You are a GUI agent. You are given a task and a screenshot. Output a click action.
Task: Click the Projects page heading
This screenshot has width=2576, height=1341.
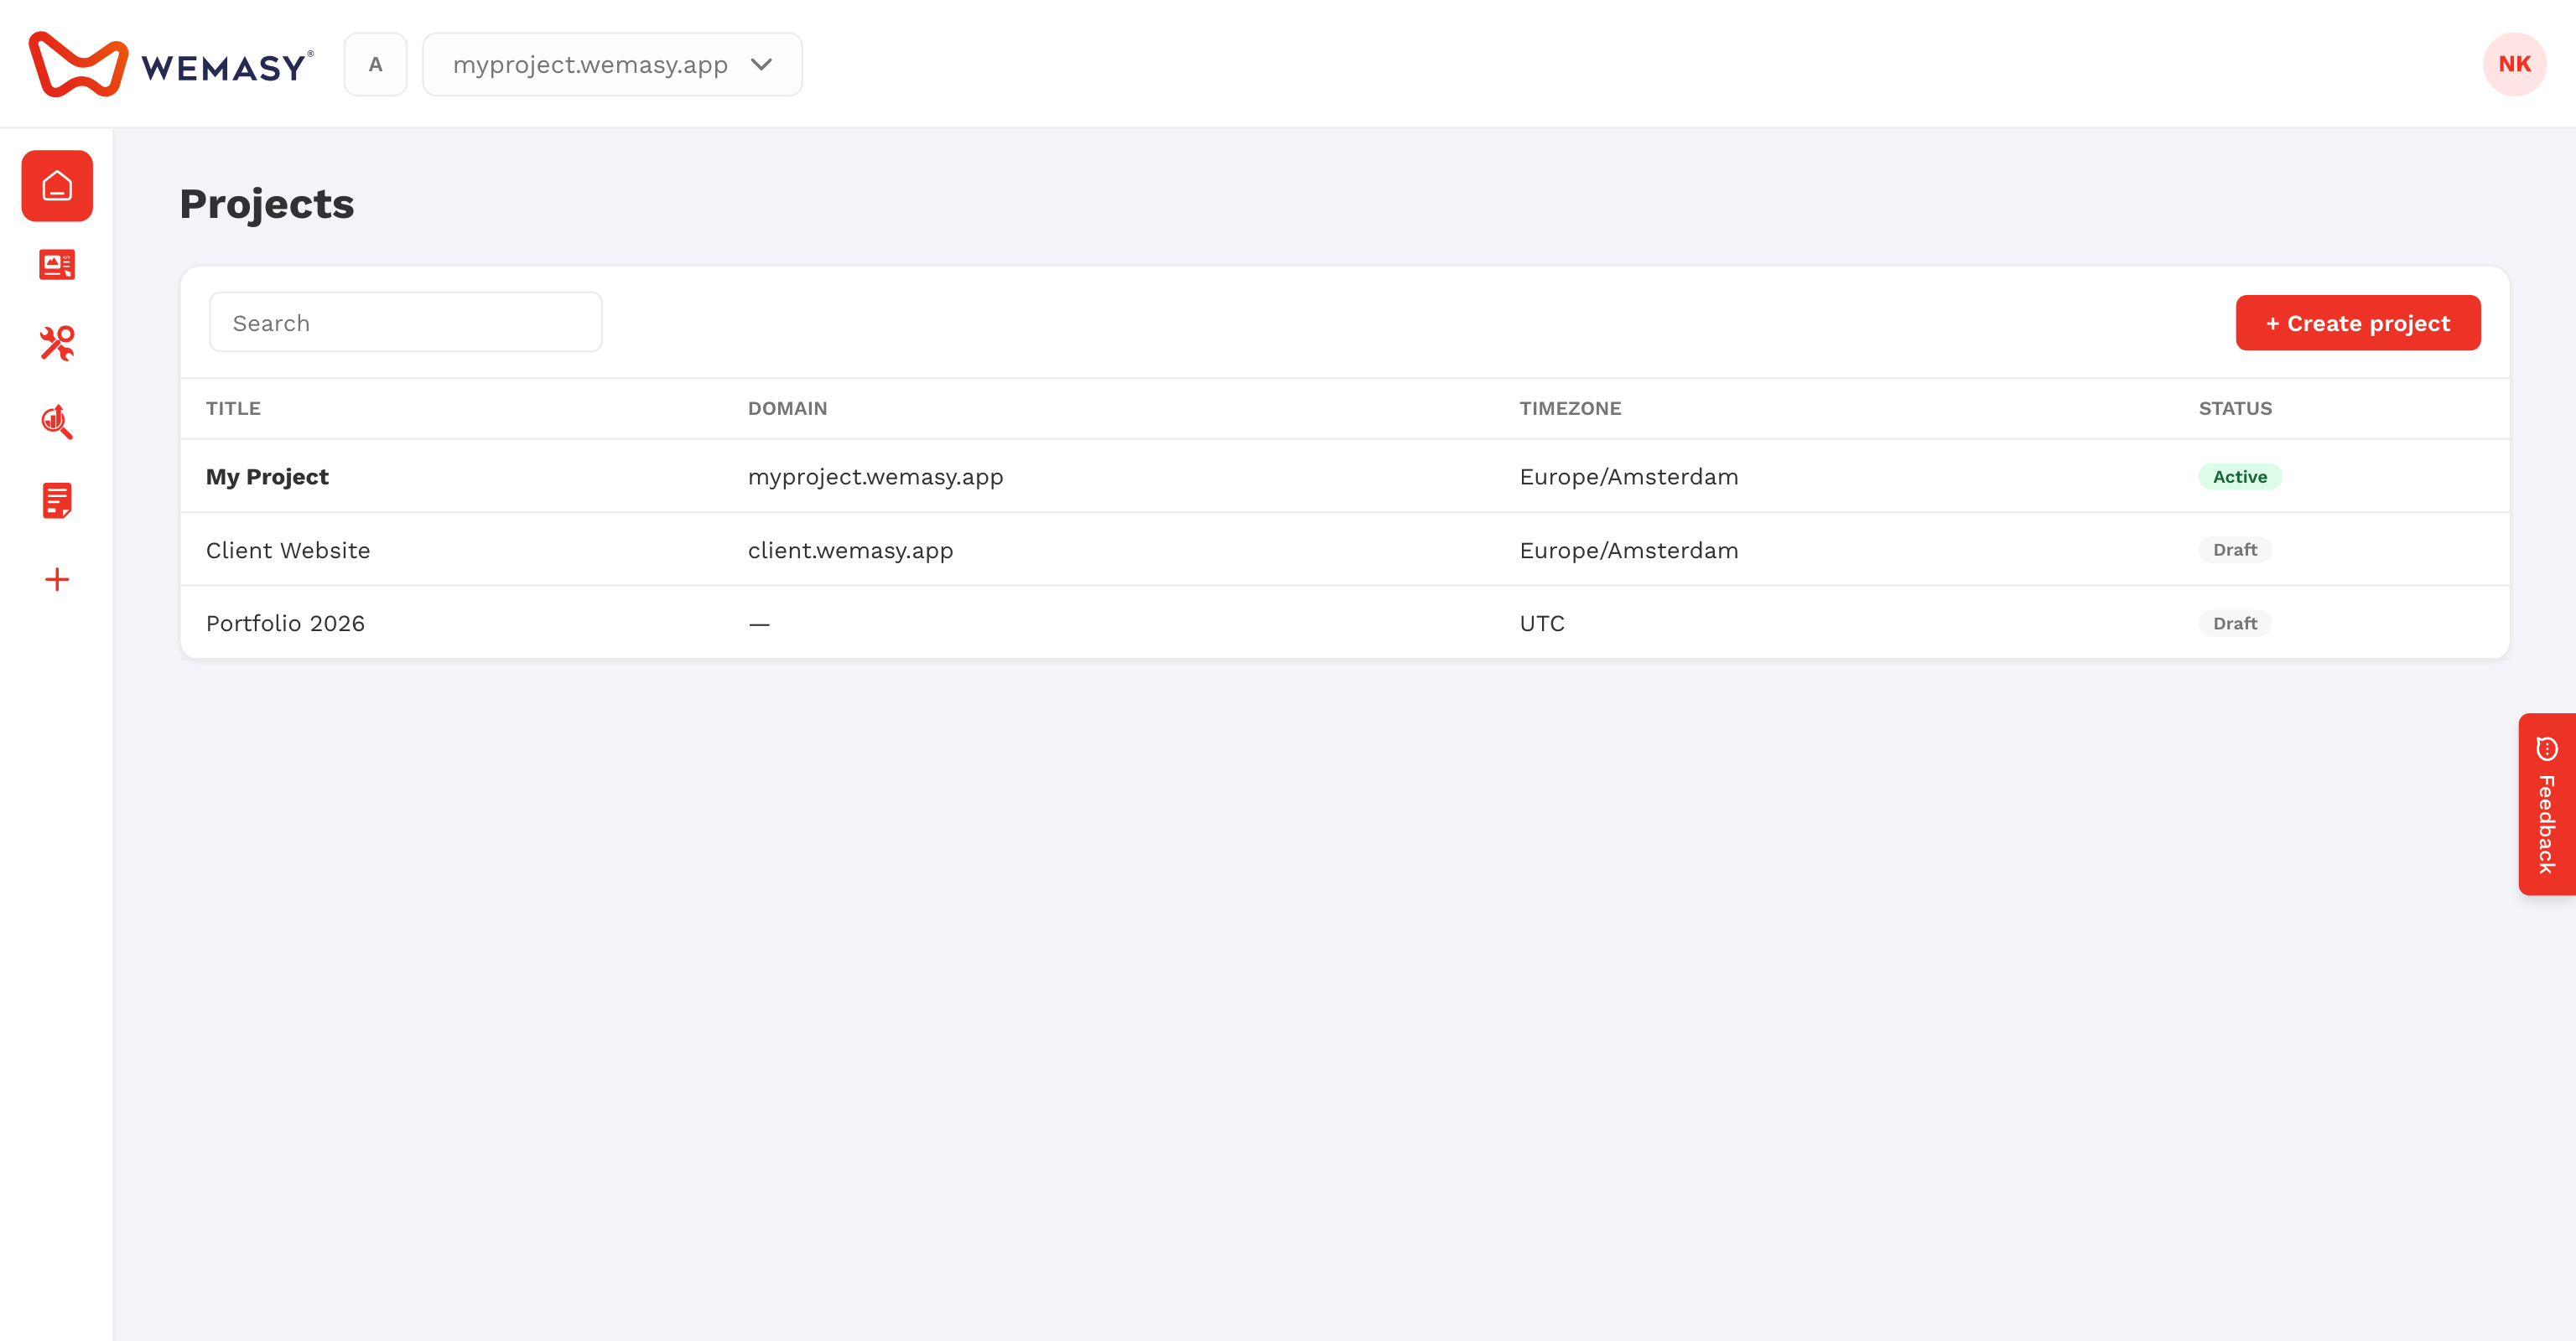pyautogui.click(x=267, y=204)
